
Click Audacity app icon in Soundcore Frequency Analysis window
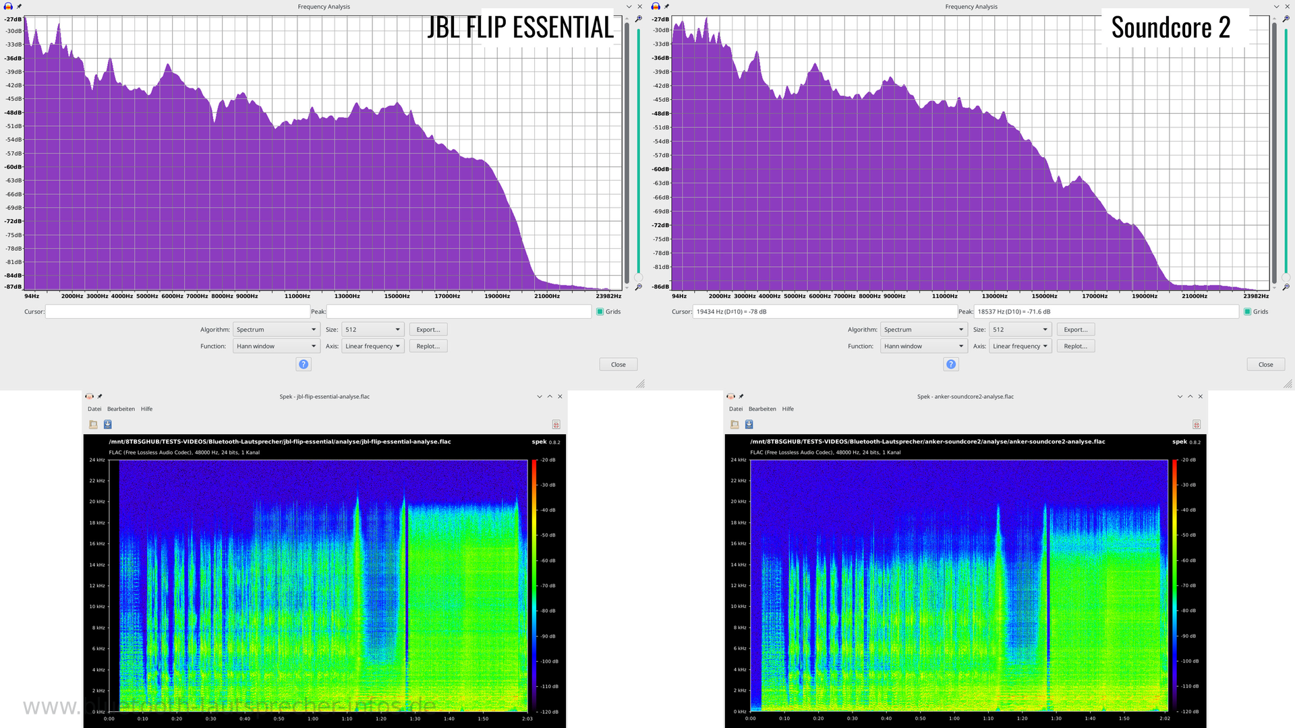tap(656, 6)
